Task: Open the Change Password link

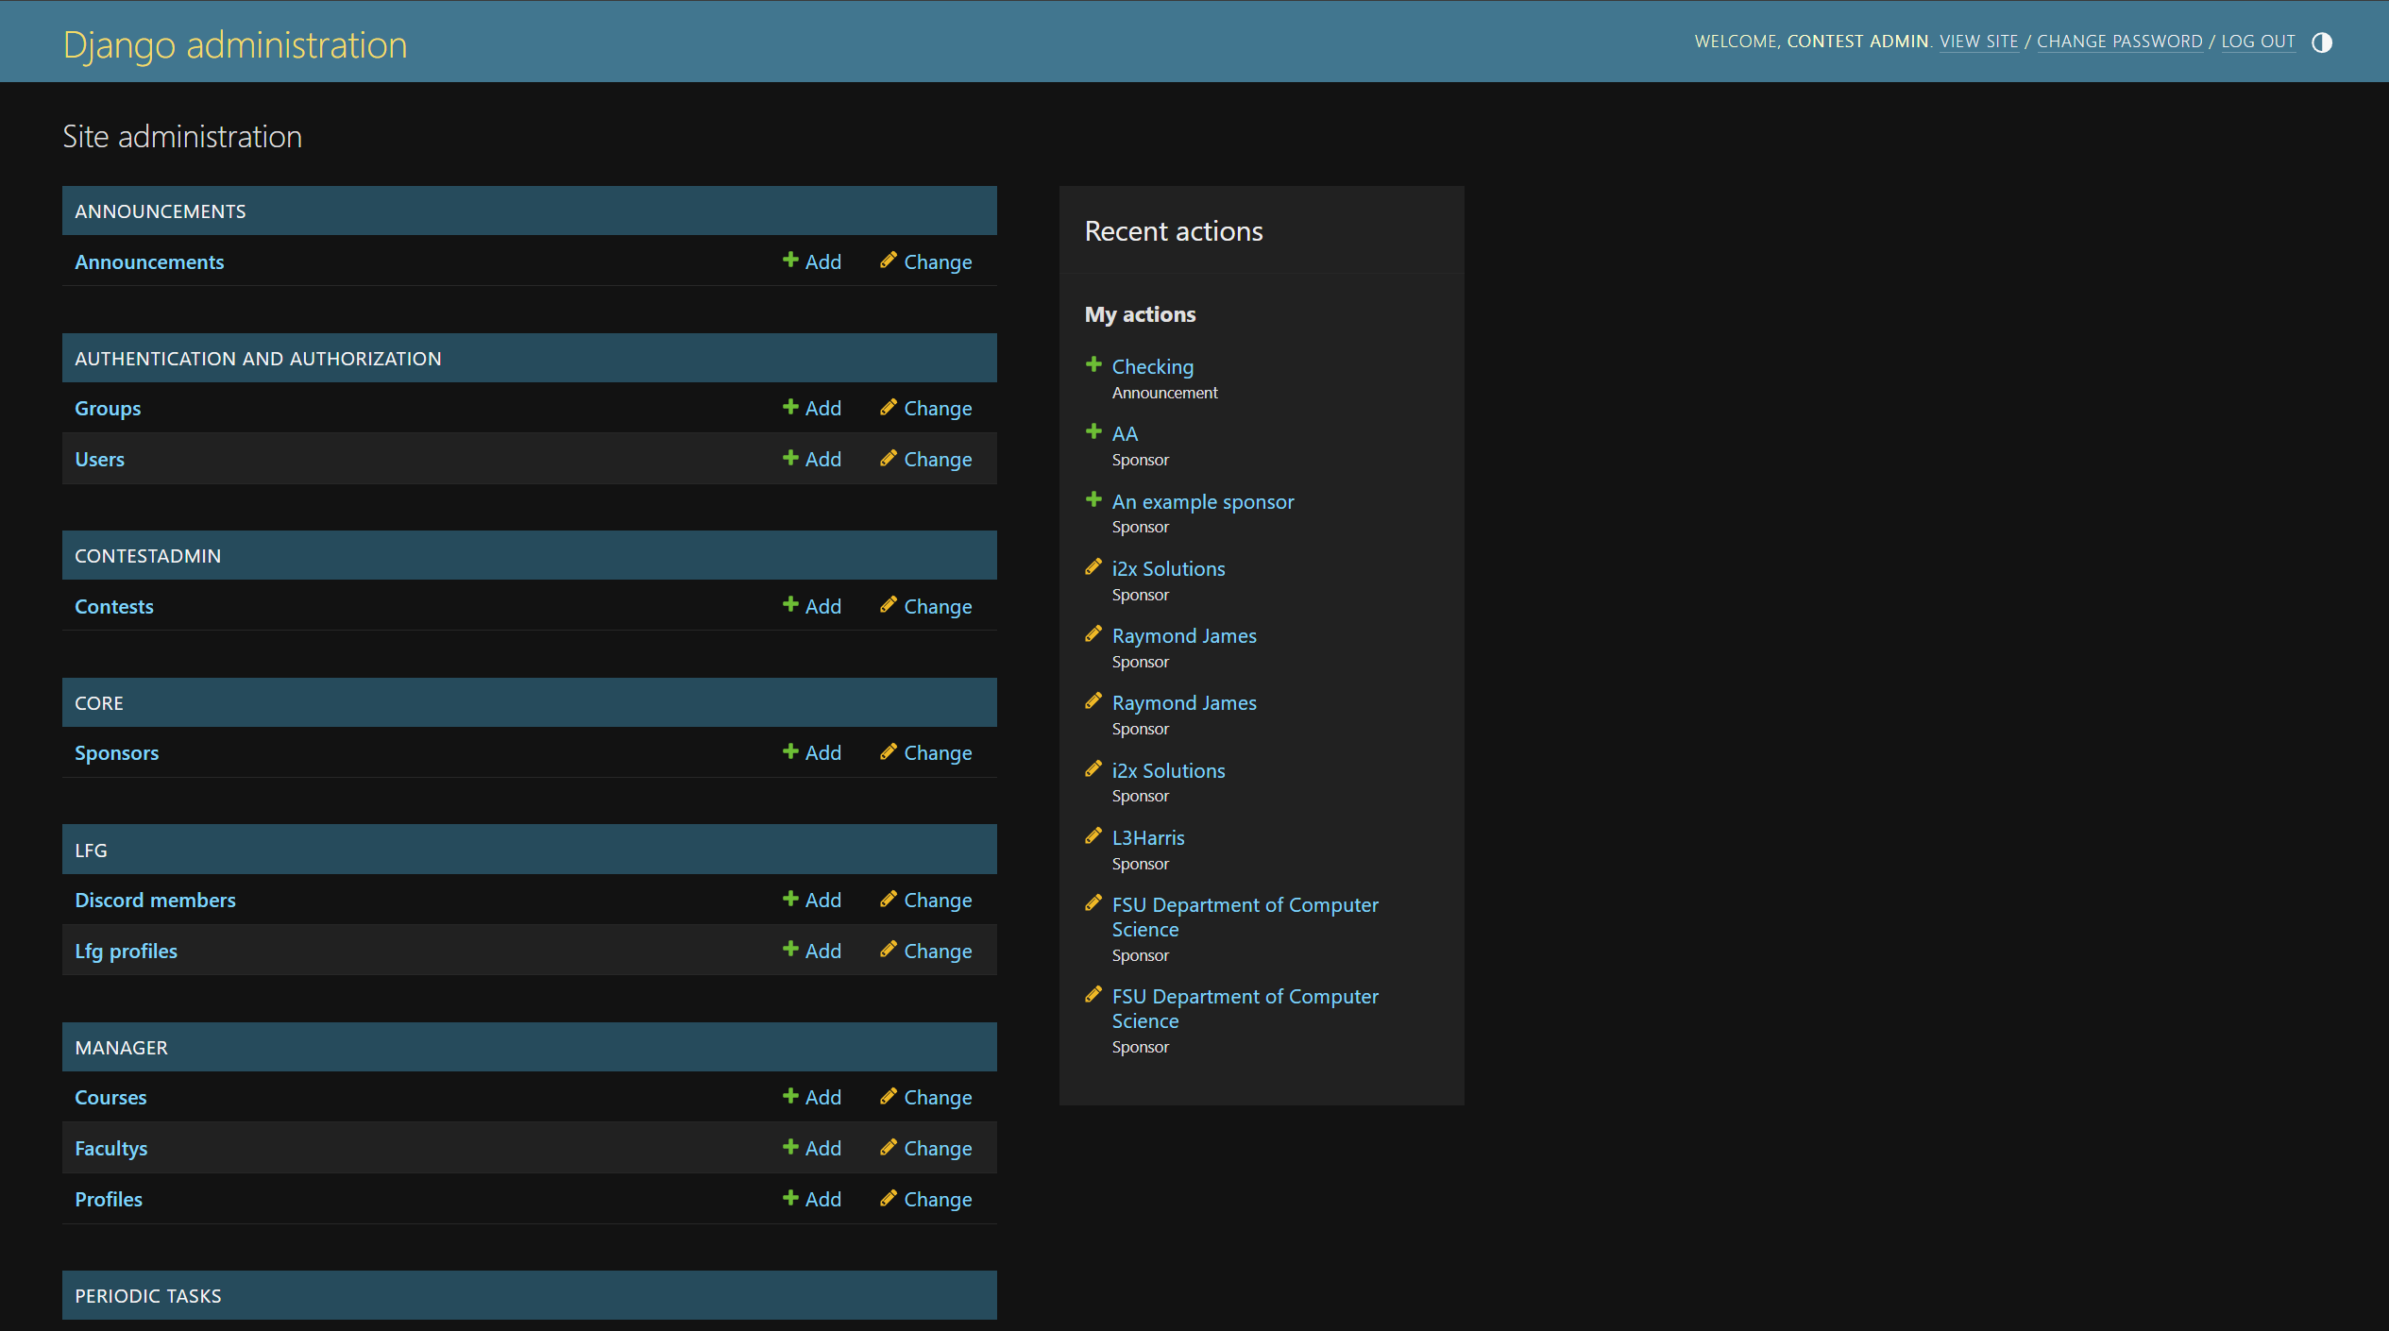Action: pyautogui.click(x=2119, y=42)
